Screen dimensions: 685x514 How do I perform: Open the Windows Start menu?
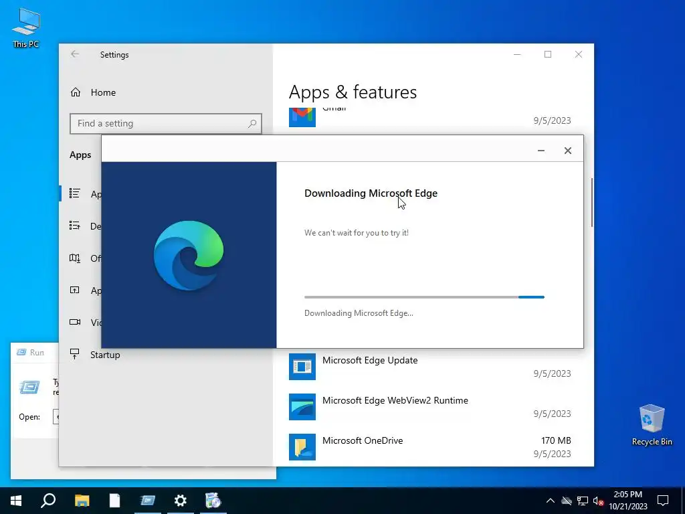pyautogui.click(x=16, y=501)
